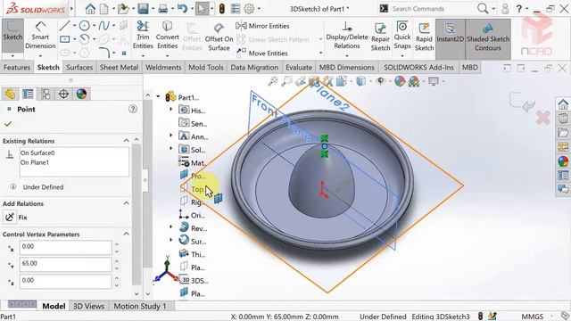Expand the Revolve feature in tree

pos(171,227)
